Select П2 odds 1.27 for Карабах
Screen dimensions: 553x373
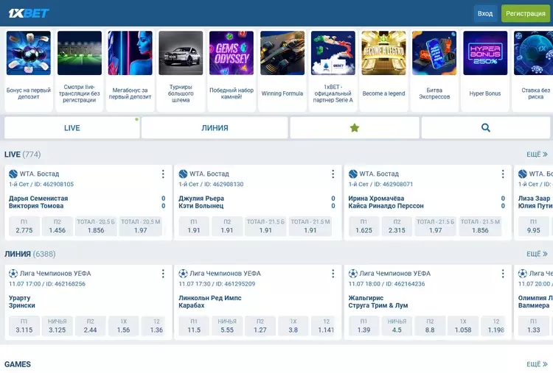click(260, 326)
